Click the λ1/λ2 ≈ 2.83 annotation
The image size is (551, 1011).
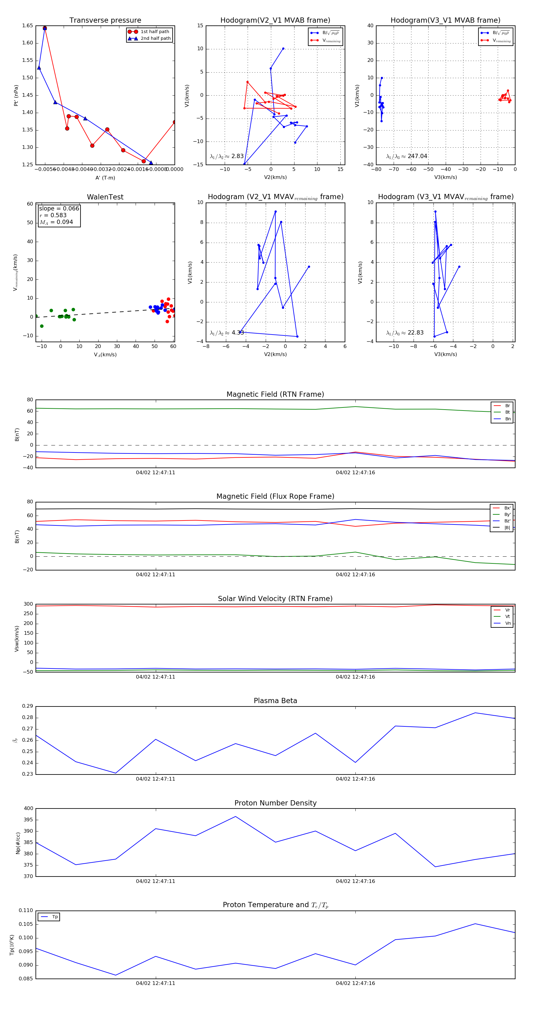tap(227, 156)
